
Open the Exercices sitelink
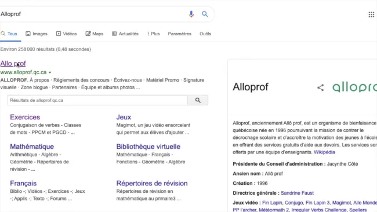click(x=25, y=117)
